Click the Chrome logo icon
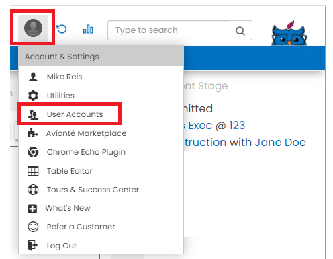Viewport: 333px width, 259px height. [33, 152]
